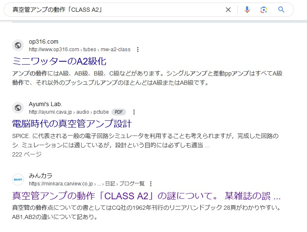Click snippet starting SPICE. に代表される

click(x=145, y=141)
